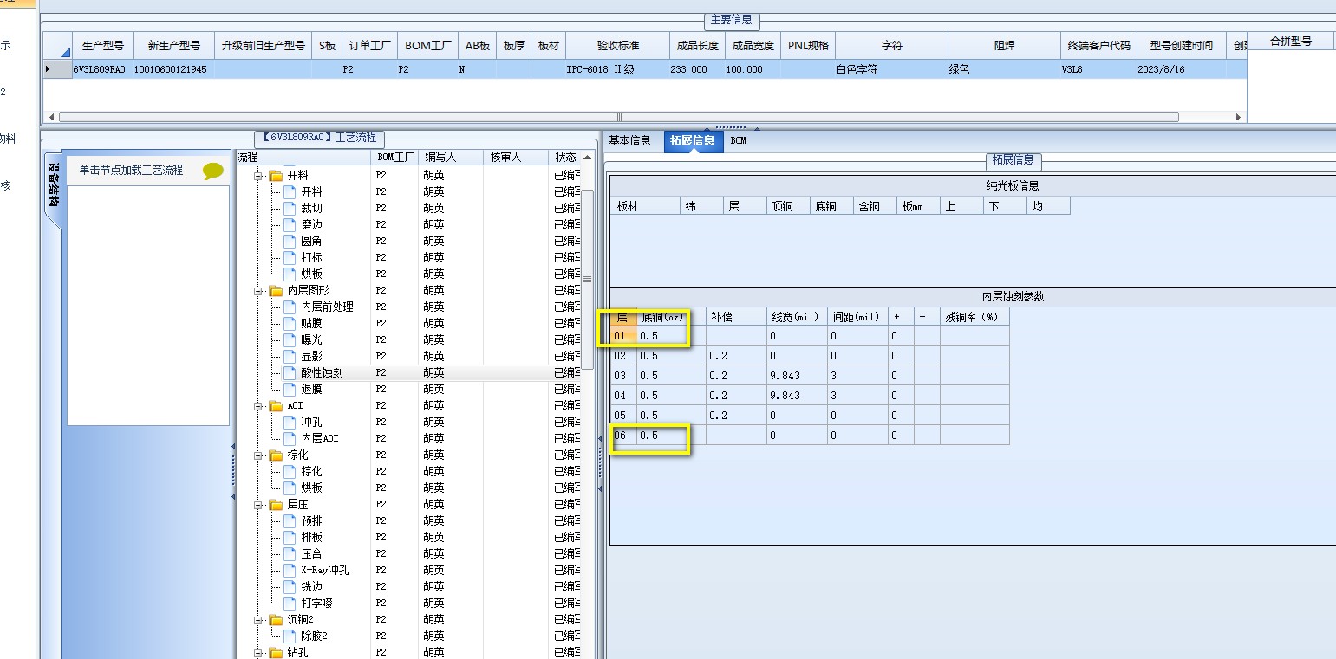
Task: Click the 0.2 compensation cell of layer 05
Action: pyautogui.click(x=736, y=416)
